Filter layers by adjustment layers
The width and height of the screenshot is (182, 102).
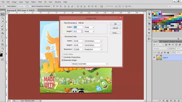[169, 45]
